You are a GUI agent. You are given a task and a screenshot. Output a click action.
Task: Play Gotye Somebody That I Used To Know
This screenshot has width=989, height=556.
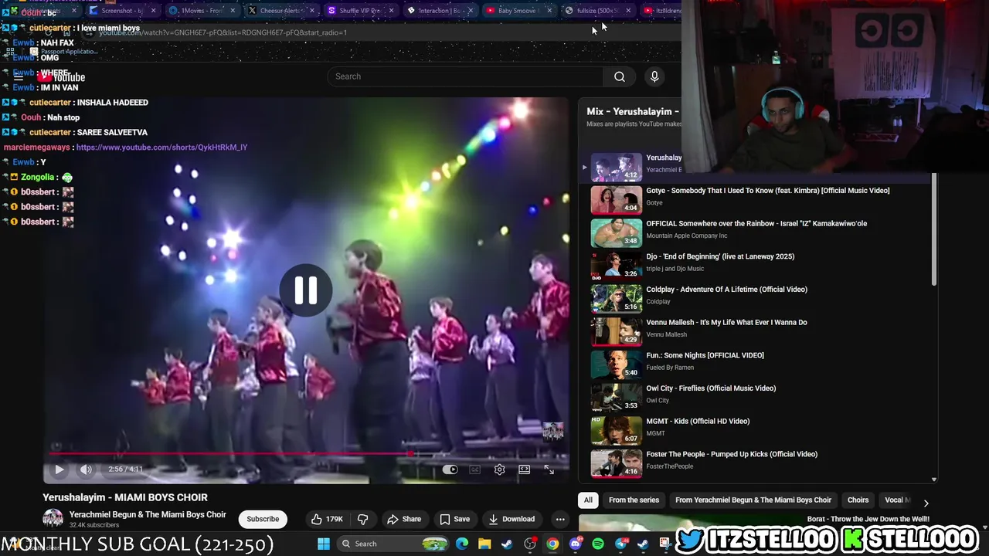(757, 199)
